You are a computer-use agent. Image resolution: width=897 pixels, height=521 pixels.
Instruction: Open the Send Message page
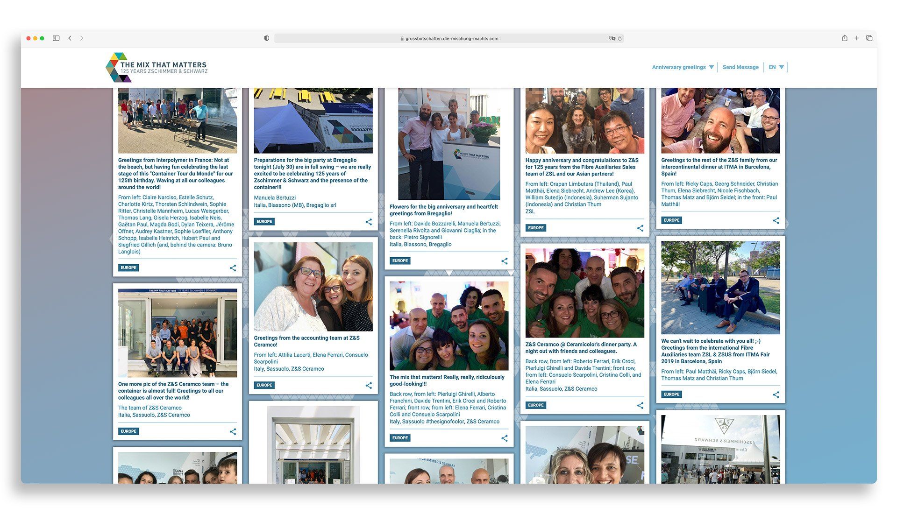pos(740,67)
